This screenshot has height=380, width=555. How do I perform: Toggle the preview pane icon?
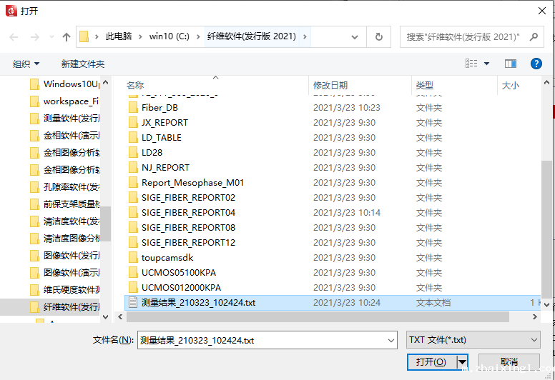click(x=510, y=64)
